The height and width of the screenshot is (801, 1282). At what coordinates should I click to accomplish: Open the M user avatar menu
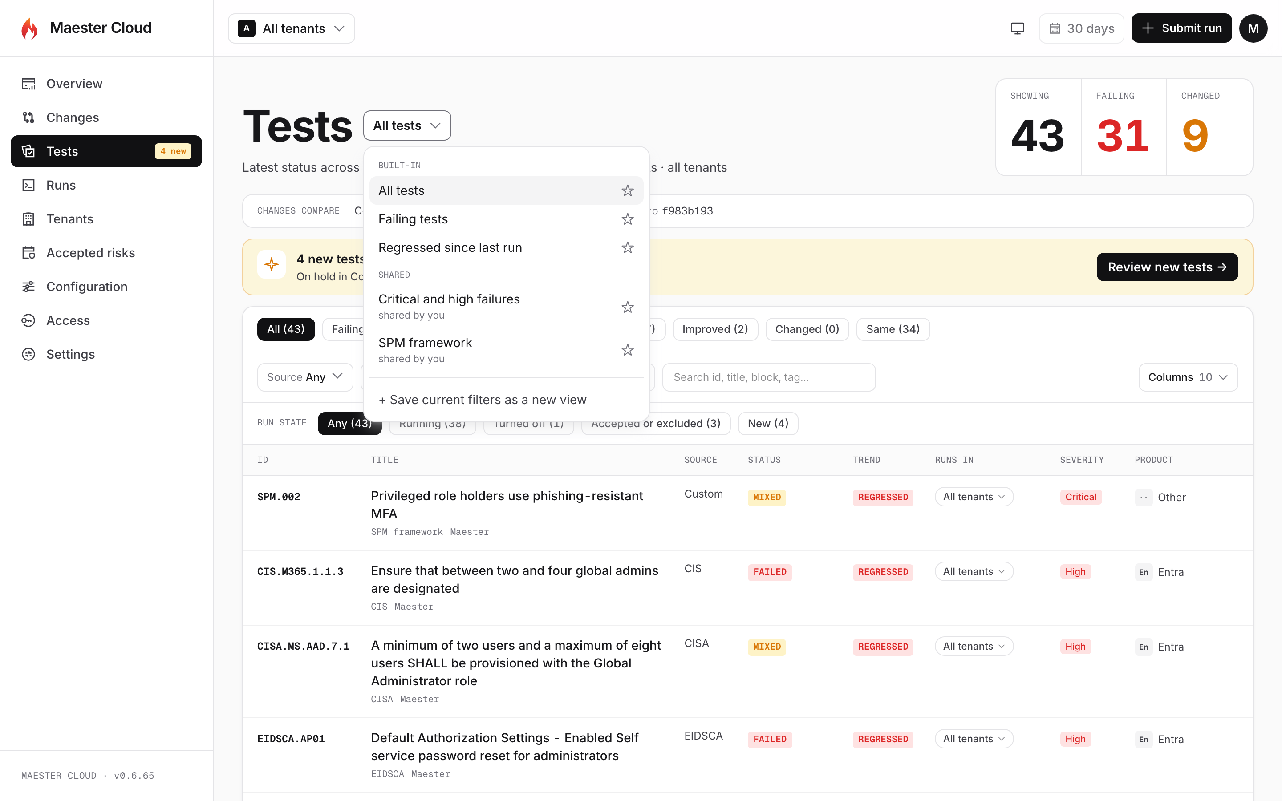pyautogui.click(x=1253, y=28)
